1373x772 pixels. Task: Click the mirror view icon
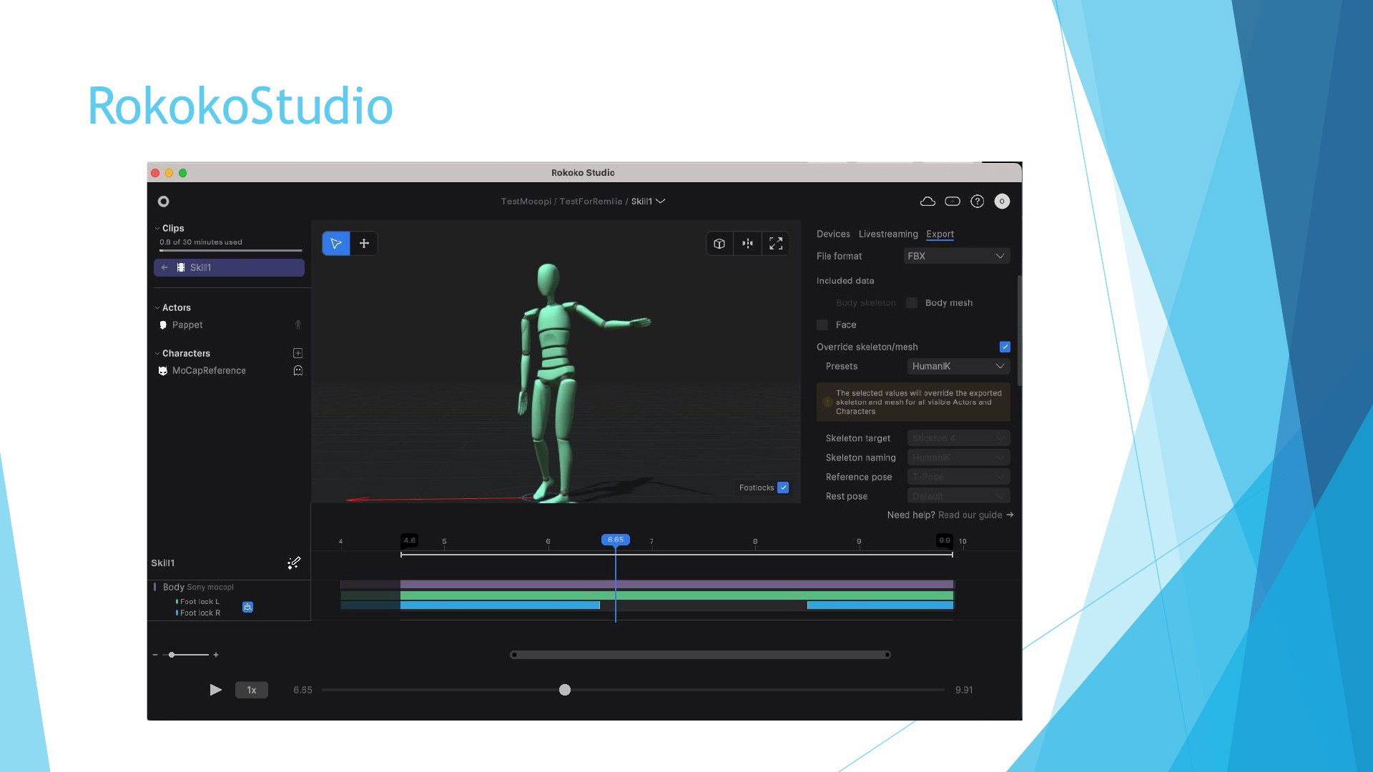(x=747, y=244)
